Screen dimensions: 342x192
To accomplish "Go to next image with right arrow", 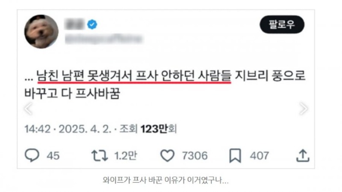I will pos(303,108).
